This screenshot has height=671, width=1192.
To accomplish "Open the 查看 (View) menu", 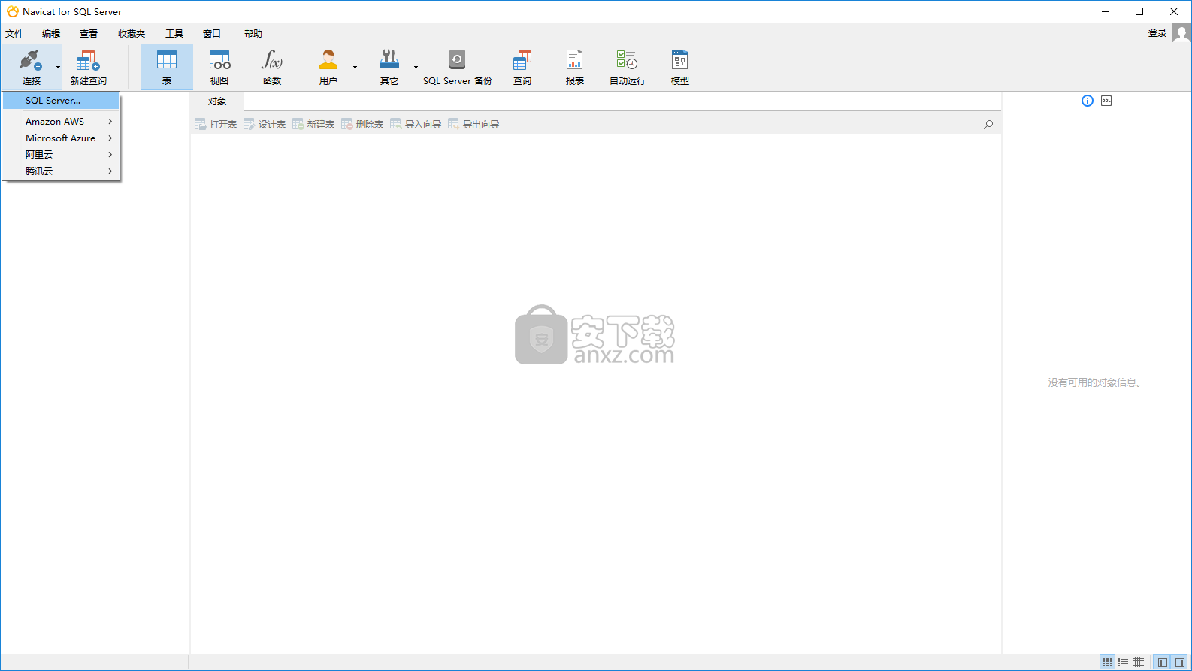I will 89,33.
